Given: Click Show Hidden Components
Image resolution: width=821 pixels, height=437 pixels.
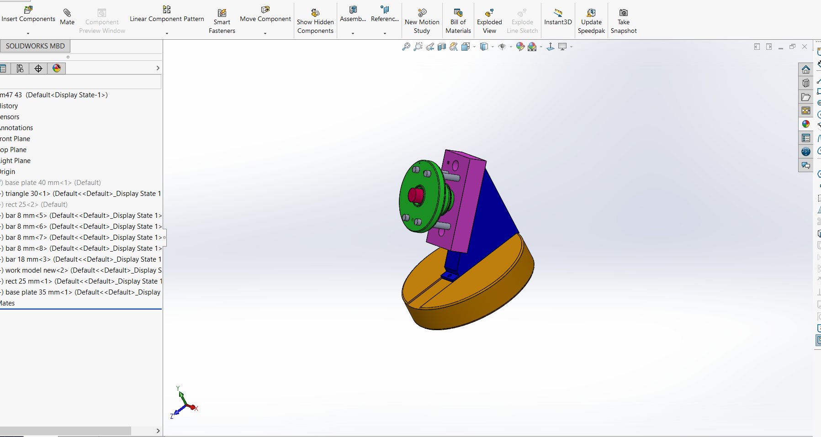Looking at the screenshot, I should (315, 21).
